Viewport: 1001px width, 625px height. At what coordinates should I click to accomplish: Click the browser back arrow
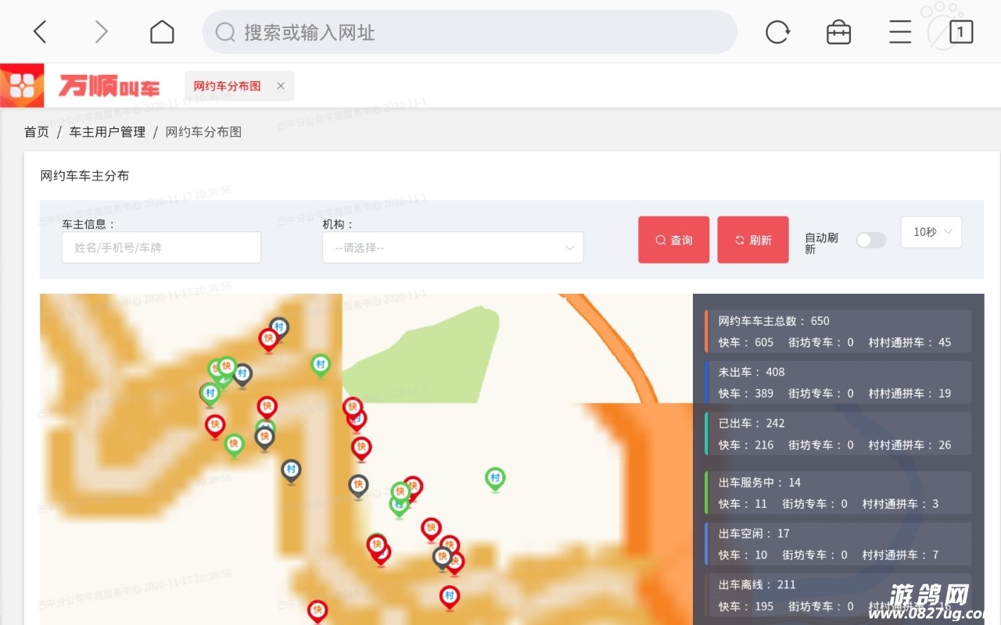[40, 32]
